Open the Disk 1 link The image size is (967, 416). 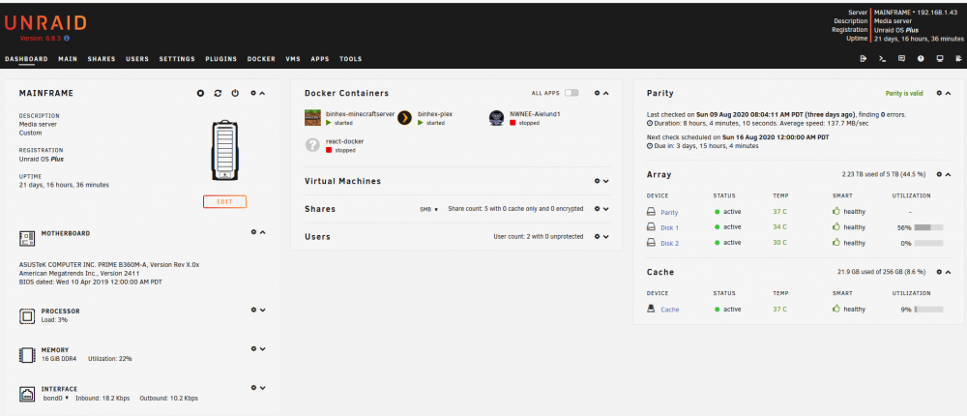[x=670, y=227]
